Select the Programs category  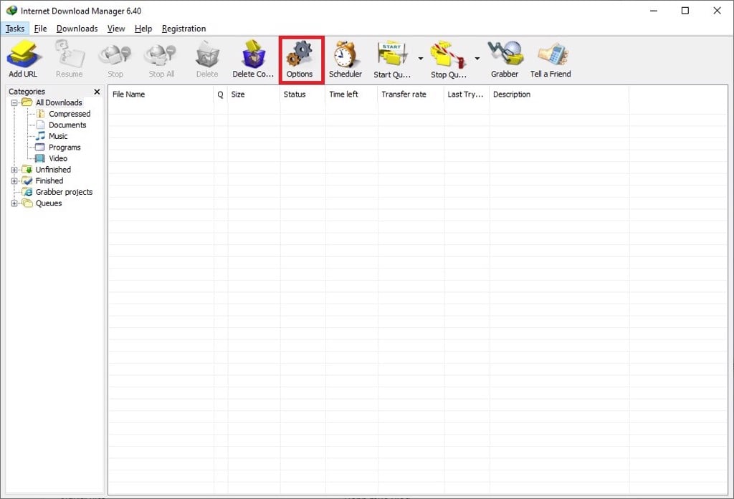click(x=65, y=147)
